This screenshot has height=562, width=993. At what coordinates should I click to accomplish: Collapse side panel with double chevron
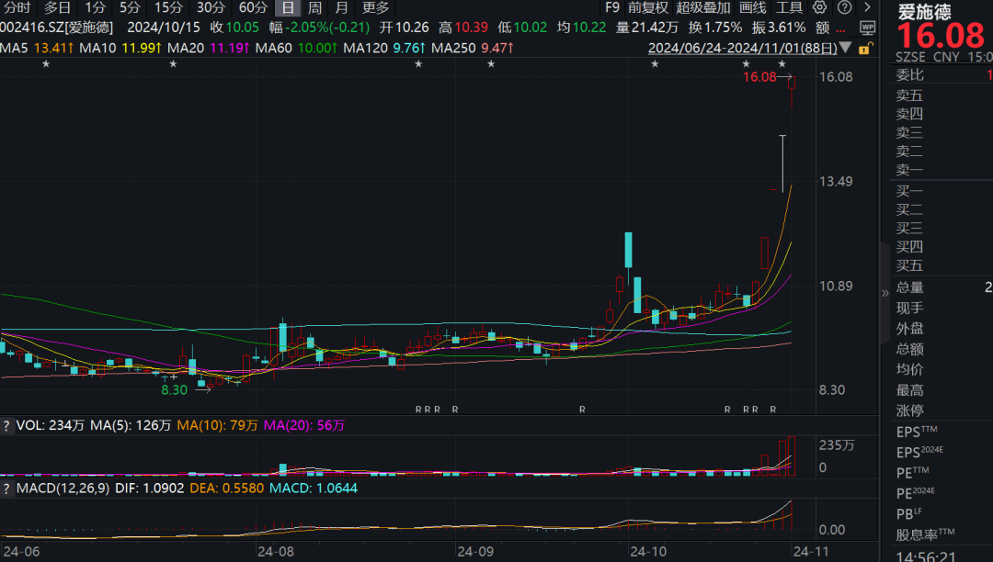pyautogui.click(x=885, y=293)
